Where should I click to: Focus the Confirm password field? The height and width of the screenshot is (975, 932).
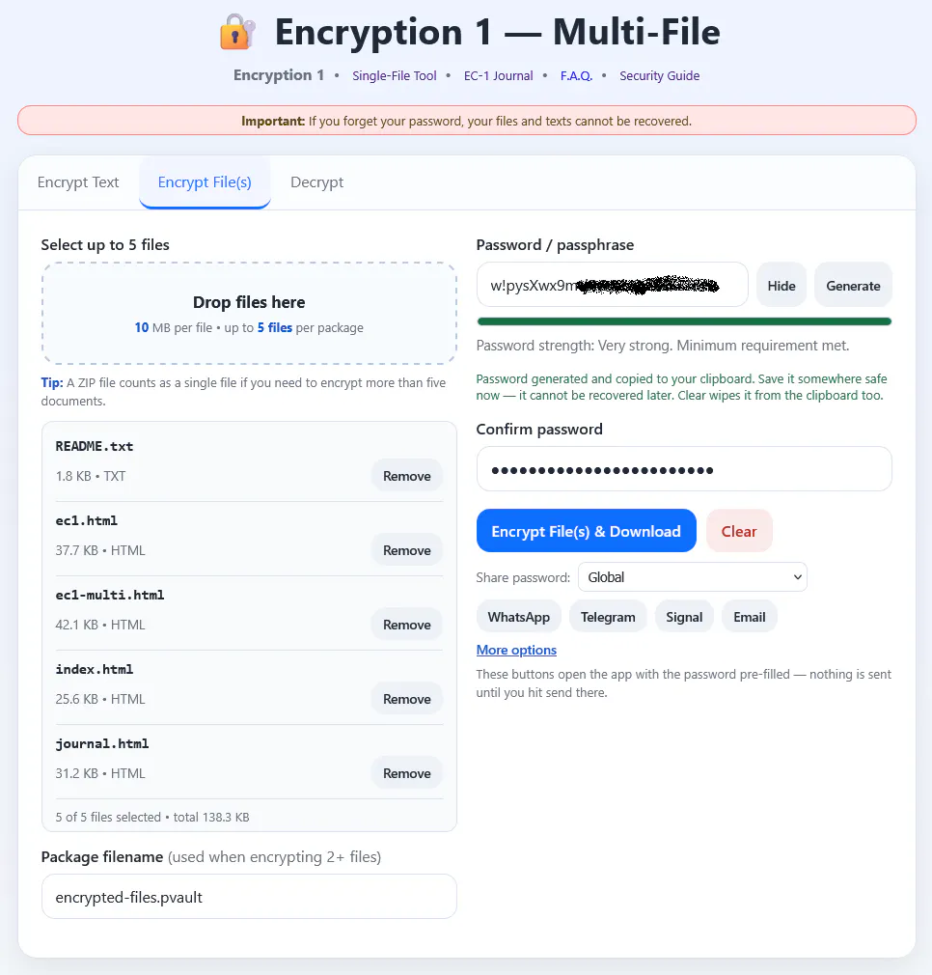pyautogui.click(x=684, y=469)
